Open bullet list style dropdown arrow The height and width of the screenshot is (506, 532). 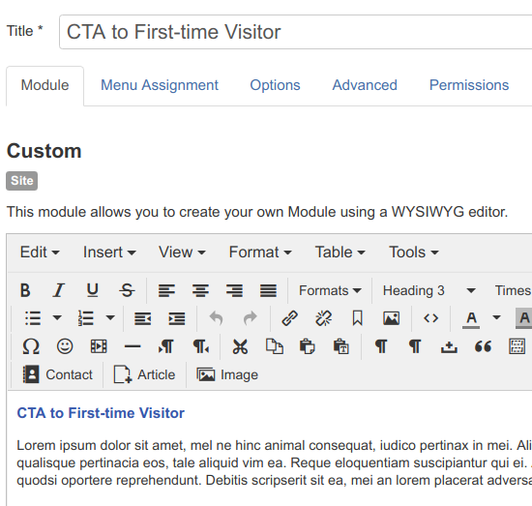pos(57,318)
